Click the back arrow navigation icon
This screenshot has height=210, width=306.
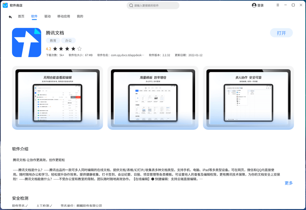[x=10, y=17]
